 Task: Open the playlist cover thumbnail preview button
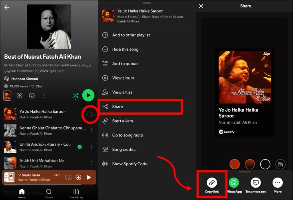point(7,96)
